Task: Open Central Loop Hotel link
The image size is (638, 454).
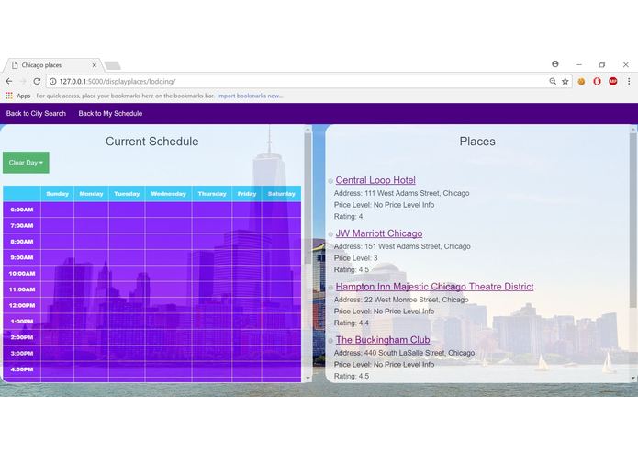Action: [375, 180]
